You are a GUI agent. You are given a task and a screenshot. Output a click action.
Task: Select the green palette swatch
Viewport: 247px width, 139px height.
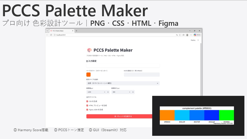226,115
